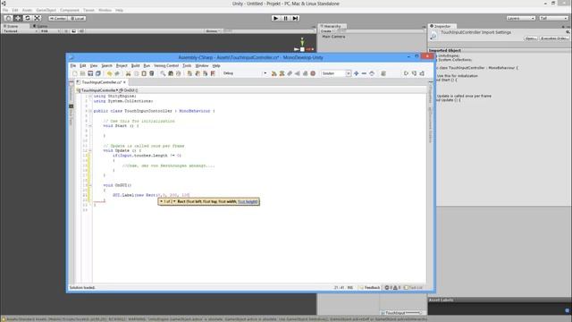Open MonoDevelop Version Control menu
The image size is (572, 322).
click(166, 65)
